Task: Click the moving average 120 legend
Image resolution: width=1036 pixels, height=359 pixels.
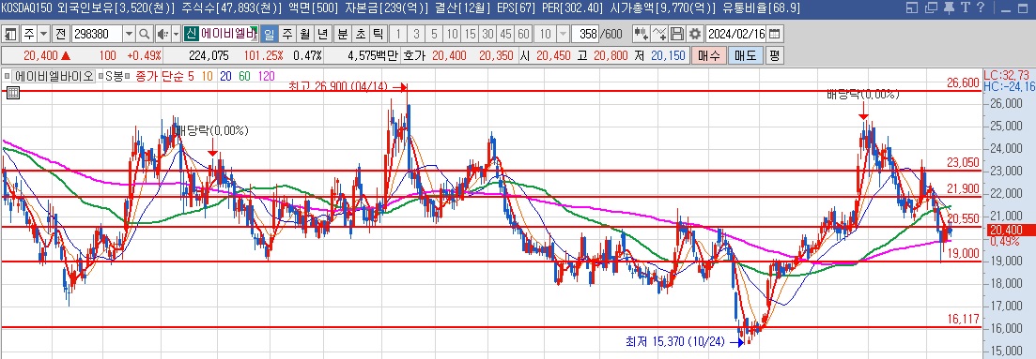Action: 266,76
